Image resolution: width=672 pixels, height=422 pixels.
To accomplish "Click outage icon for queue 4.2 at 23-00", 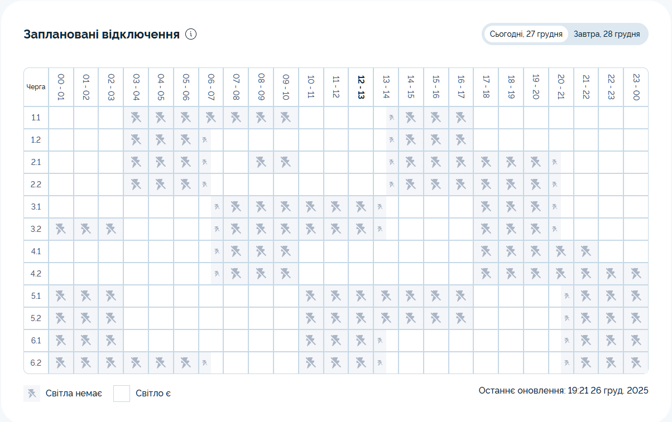I will point(636,274).
